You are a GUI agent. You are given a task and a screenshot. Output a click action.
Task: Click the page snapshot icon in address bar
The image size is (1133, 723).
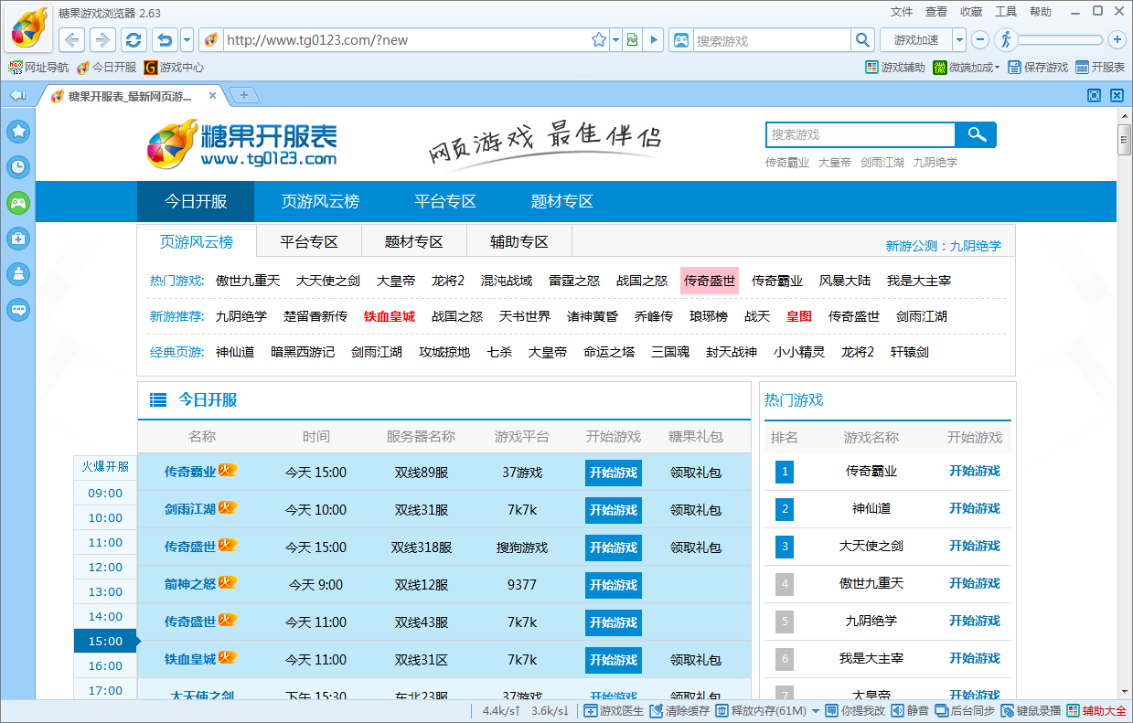point(631,40)
